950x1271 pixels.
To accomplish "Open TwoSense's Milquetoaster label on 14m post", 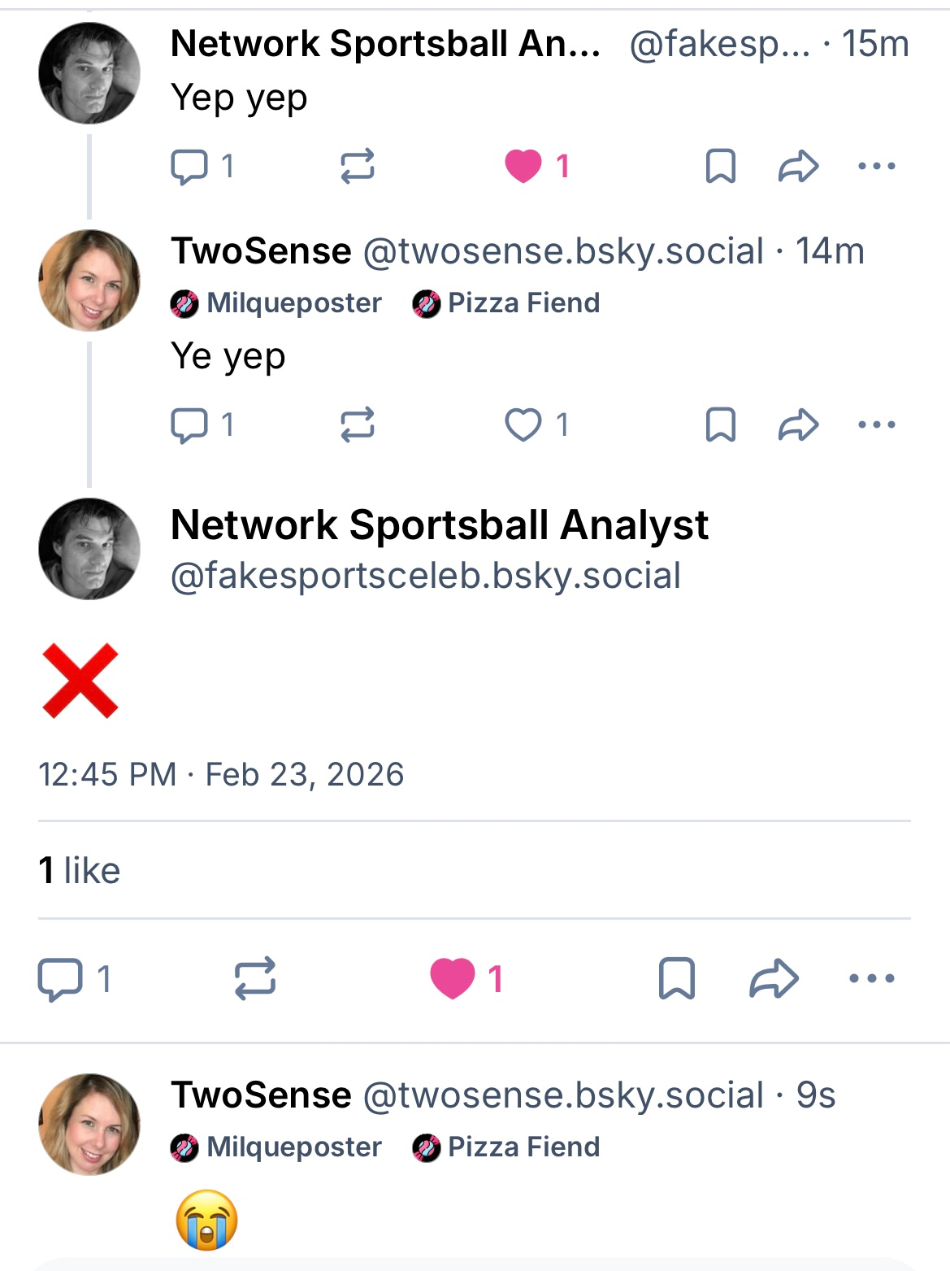I will [x=276, y=303].
